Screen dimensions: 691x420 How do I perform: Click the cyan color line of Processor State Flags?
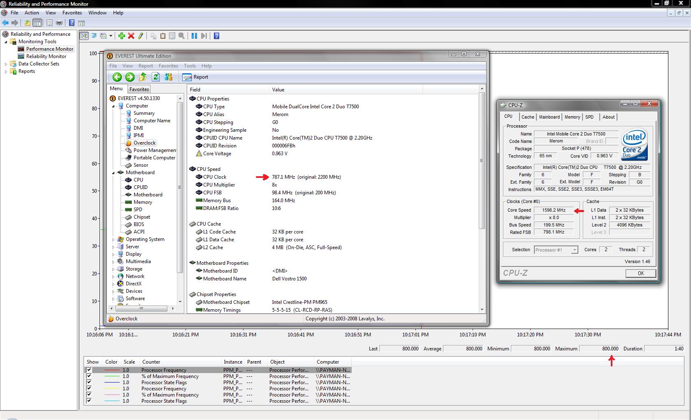pos(111,401)
